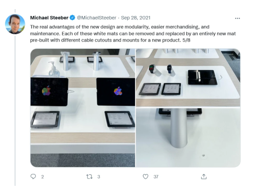Click the like count 37
Screen dimensions: 261x195
tap(156, 177)
